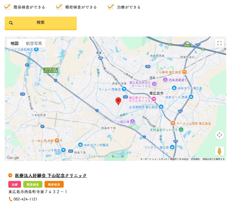
Task: Click ショージ 八本松南店 cart pin
Action: pyautogui.click(x=36, y=49)
